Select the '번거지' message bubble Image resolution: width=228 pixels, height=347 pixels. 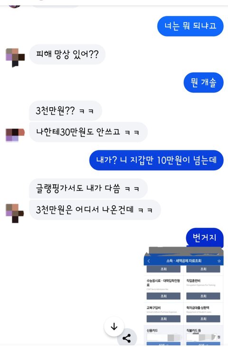(x=205, y=237)
